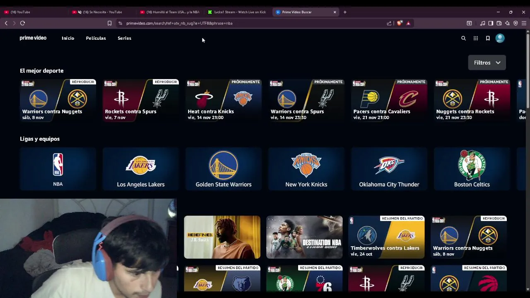Select the New York Knicks team tile
The height and width of the screenshot is (298, 530).
[x=306, y=169]
